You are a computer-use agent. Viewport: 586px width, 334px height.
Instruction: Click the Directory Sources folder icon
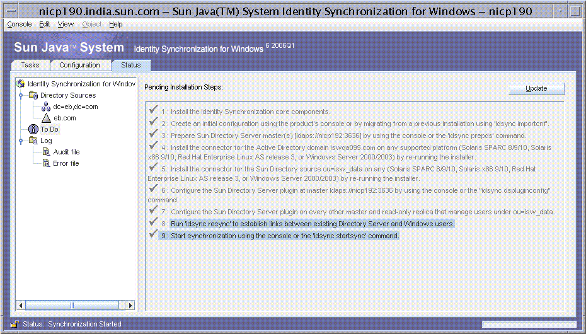coord(33,95)
